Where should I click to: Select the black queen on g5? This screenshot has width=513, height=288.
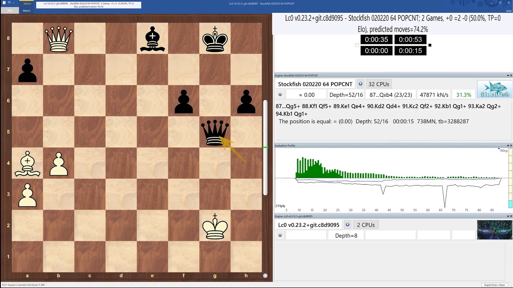[x=215, y=132]
